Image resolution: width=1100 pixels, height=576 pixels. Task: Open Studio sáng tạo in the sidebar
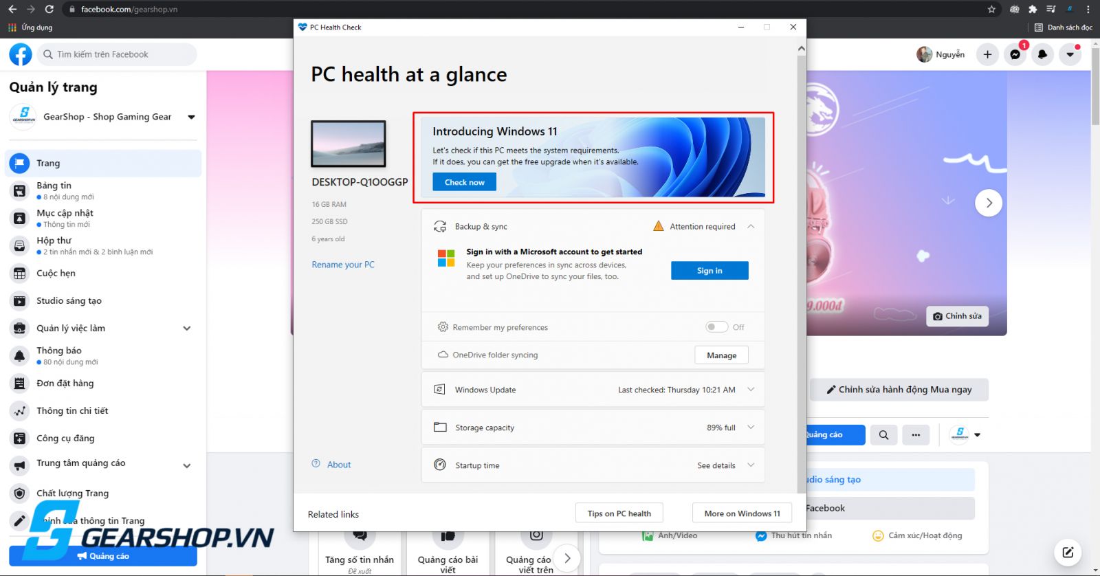click(103, 300)
